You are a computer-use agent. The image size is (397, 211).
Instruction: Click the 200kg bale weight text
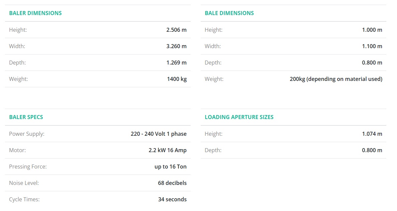pos(336,79)
